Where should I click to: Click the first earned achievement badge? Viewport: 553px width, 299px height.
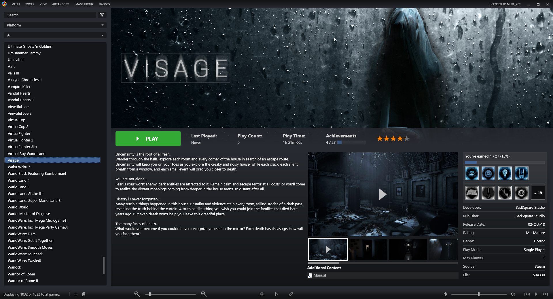[x=471, y=173]
